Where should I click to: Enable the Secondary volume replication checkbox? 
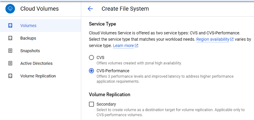point(91,105)
